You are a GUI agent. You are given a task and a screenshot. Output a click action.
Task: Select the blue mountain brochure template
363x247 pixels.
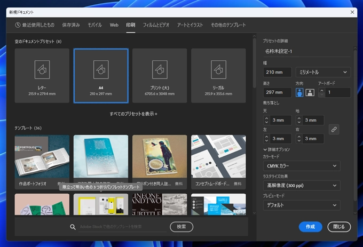pyautogui.click(x=218, y=204)
